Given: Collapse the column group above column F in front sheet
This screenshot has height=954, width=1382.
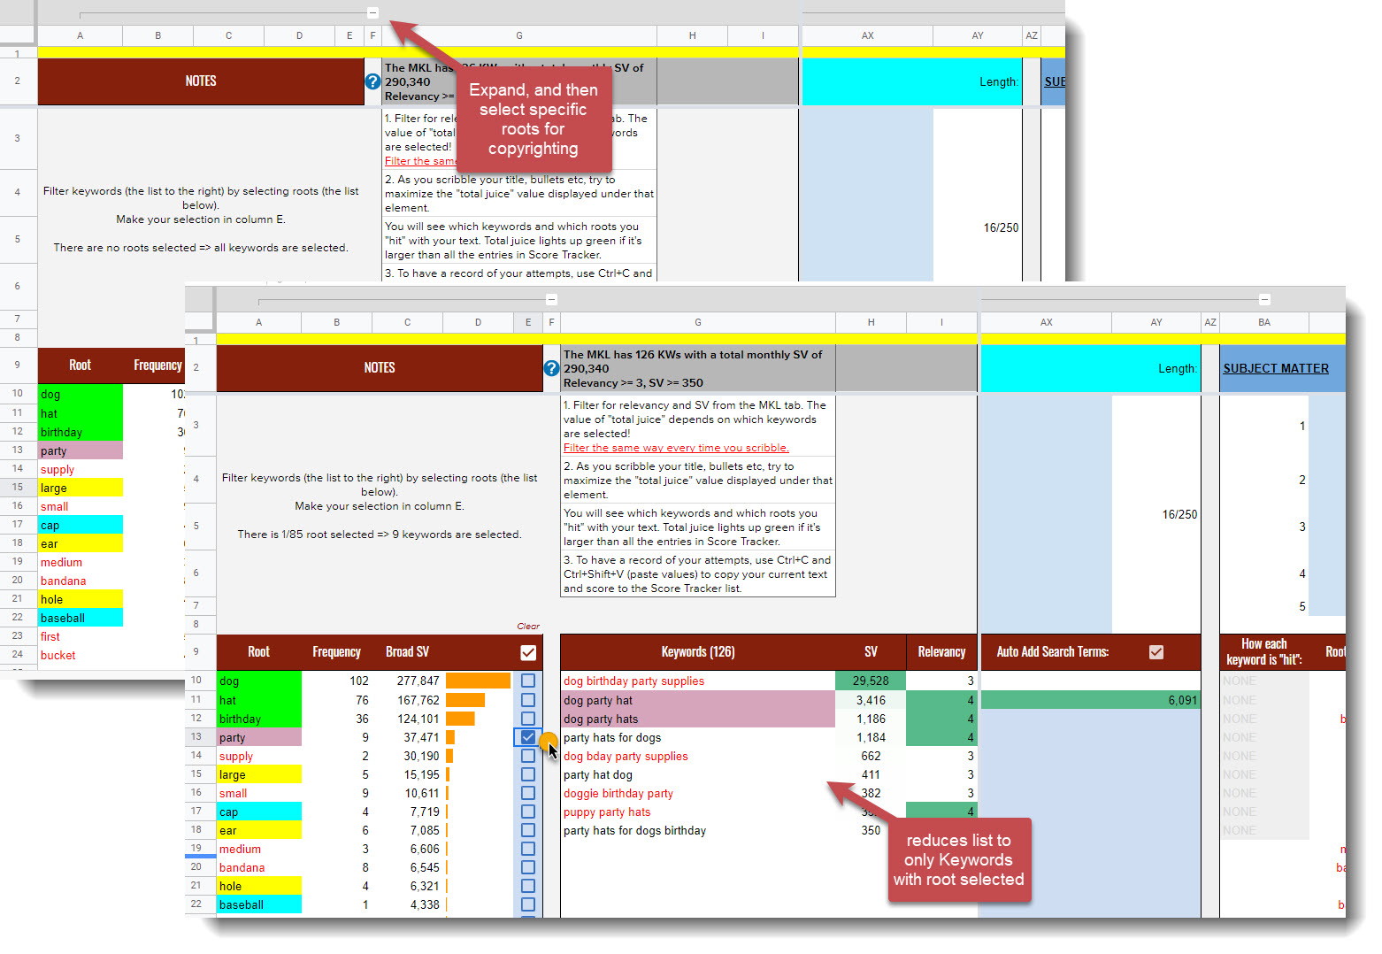Looking at the screenshot, I should click(551, 299).
